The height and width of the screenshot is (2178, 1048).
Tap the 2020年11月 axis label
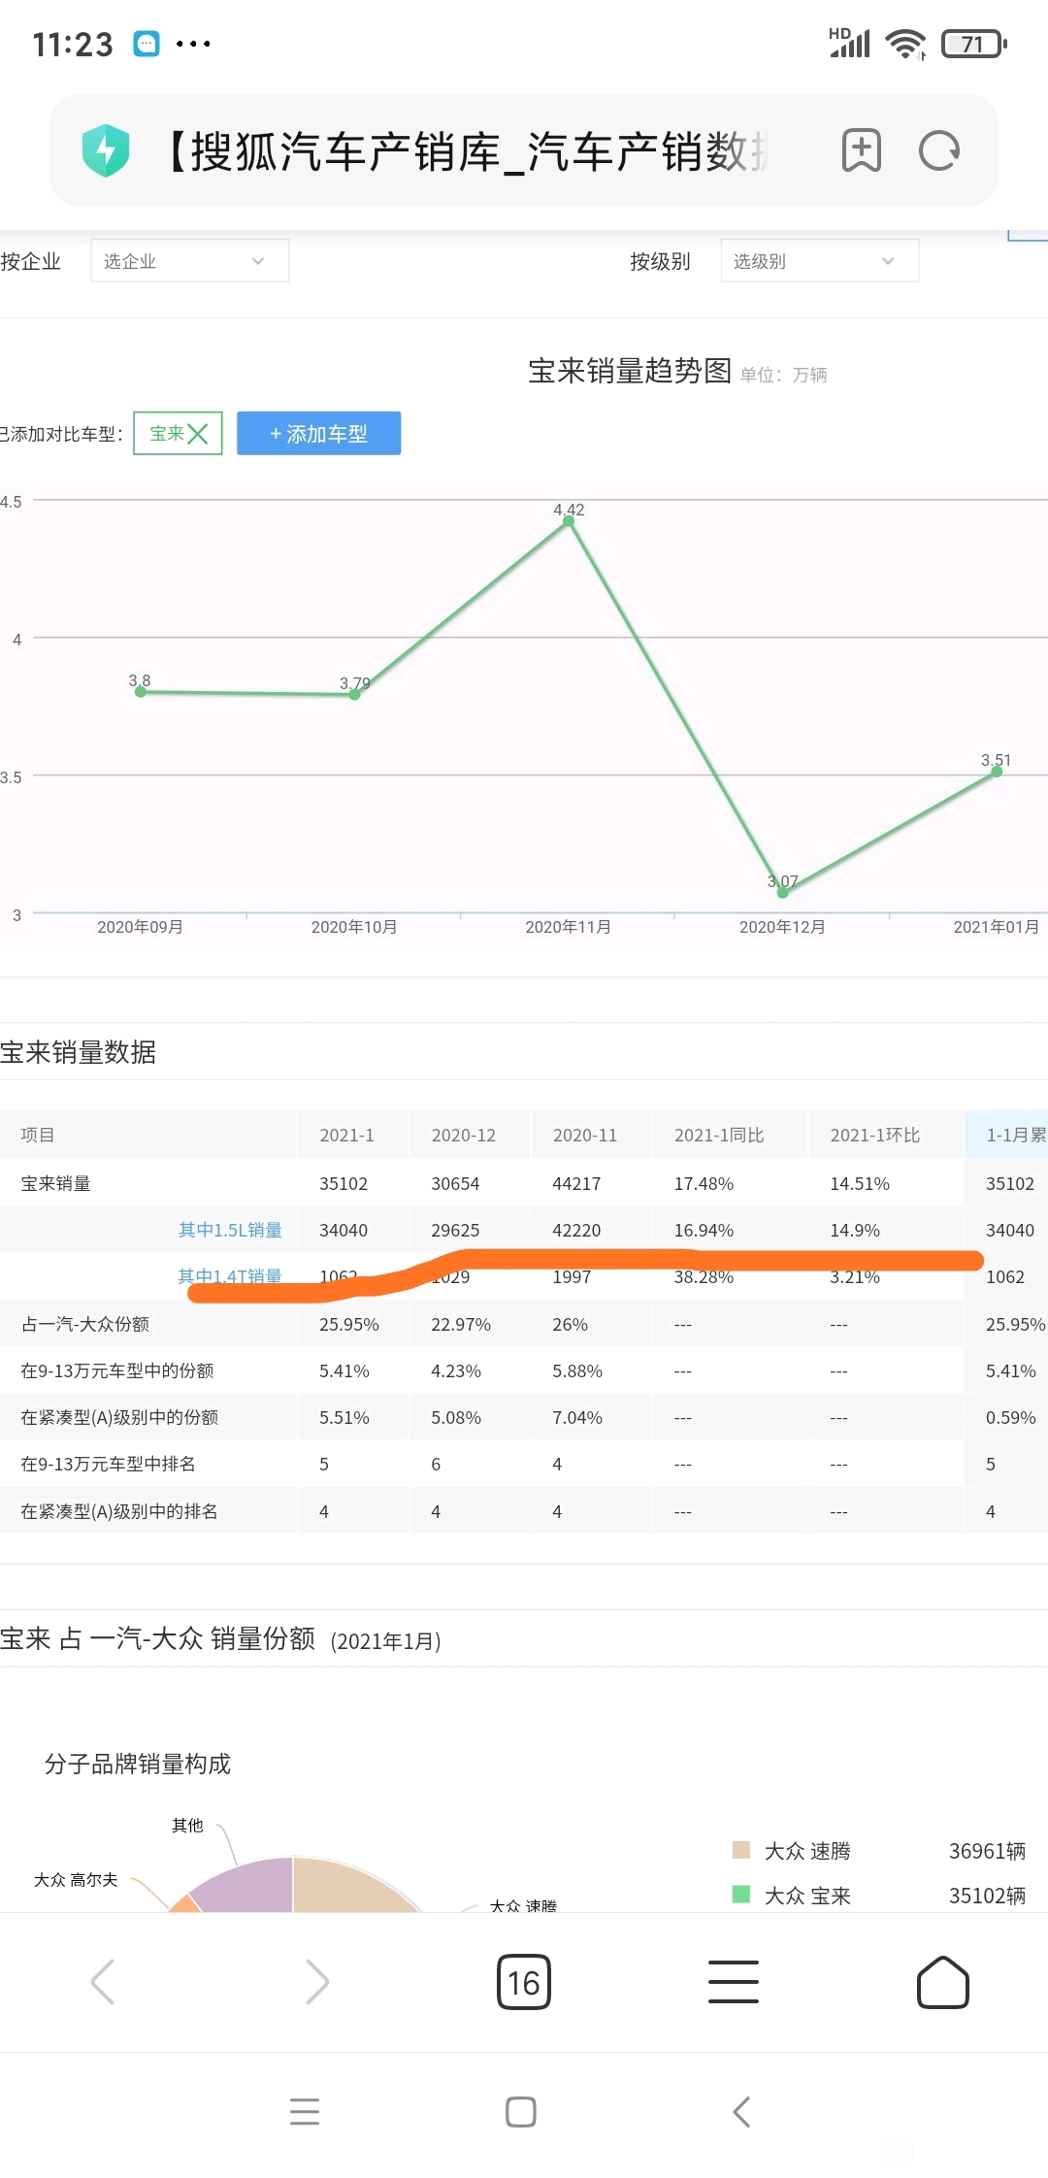[569, 927]
